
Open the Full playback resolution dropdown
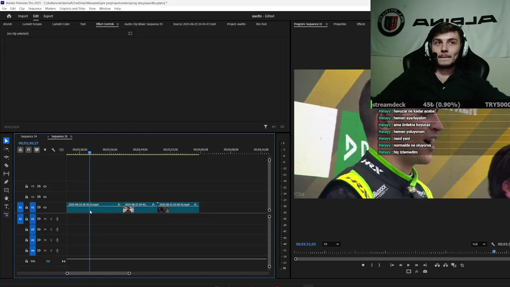(479, 244)
